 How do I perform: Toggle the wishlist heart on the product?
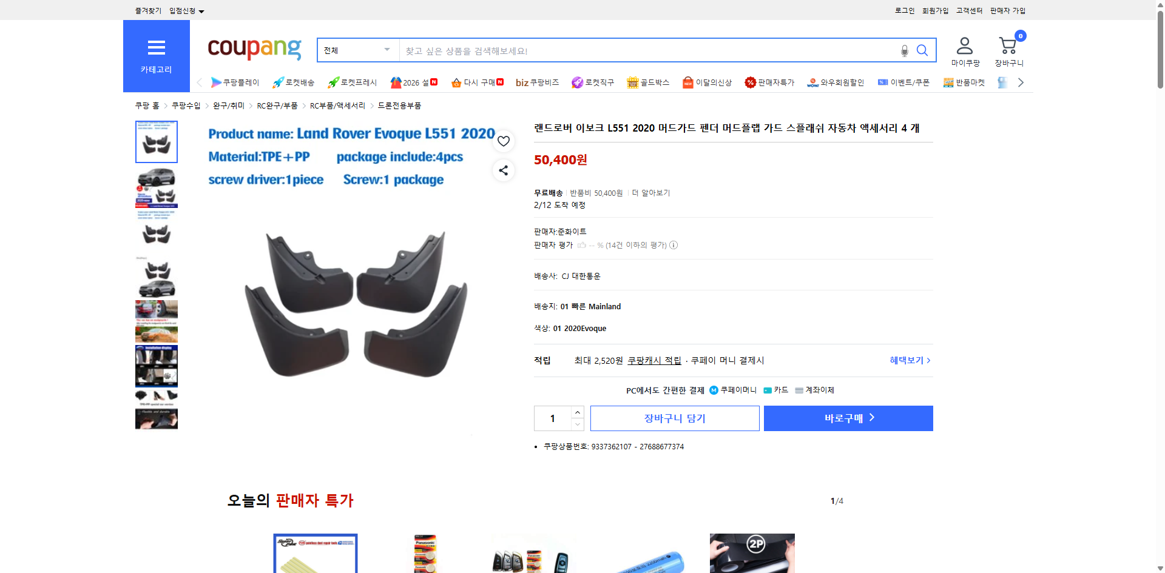click(x=503, y=141)
